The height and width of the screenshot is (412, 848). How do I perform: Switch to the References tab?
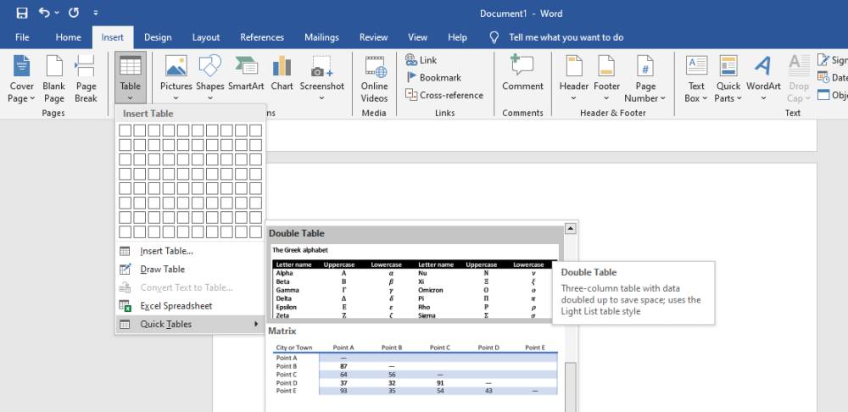[262, 37]
